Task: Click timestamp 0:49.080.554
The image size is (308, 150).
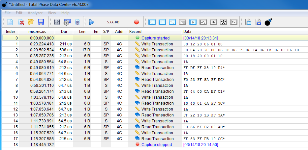Action: click(42, 62)
